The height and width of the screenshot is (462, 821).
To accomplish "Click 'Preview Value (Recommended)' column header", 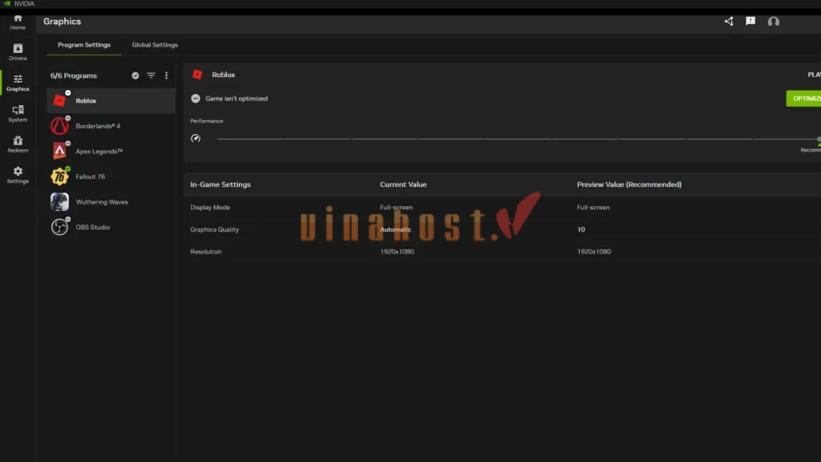I will click(629, 184).
